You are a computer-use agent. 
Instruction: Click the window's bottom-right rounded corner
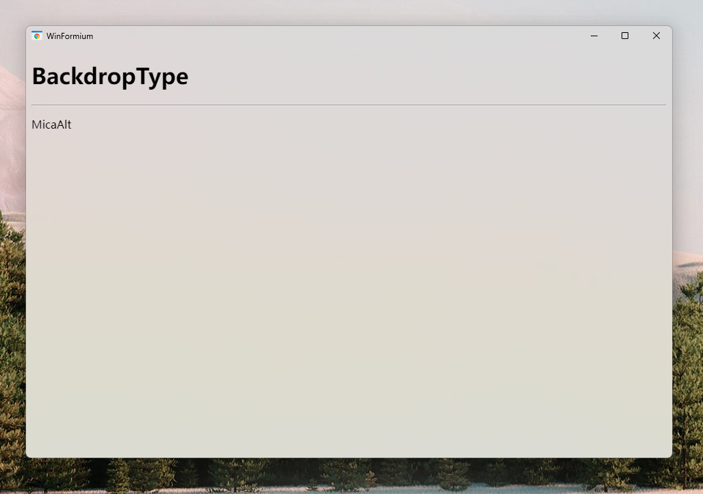(x=669, y=455)
